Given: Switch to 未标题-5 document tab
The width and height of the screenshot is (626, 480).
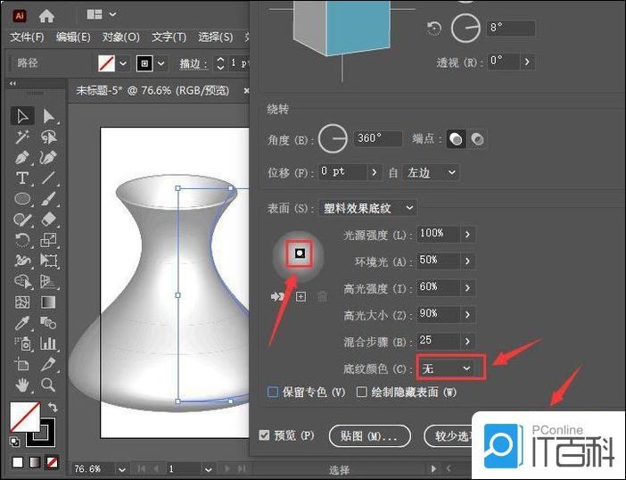Looking at the screenshot, I should 152,91.
